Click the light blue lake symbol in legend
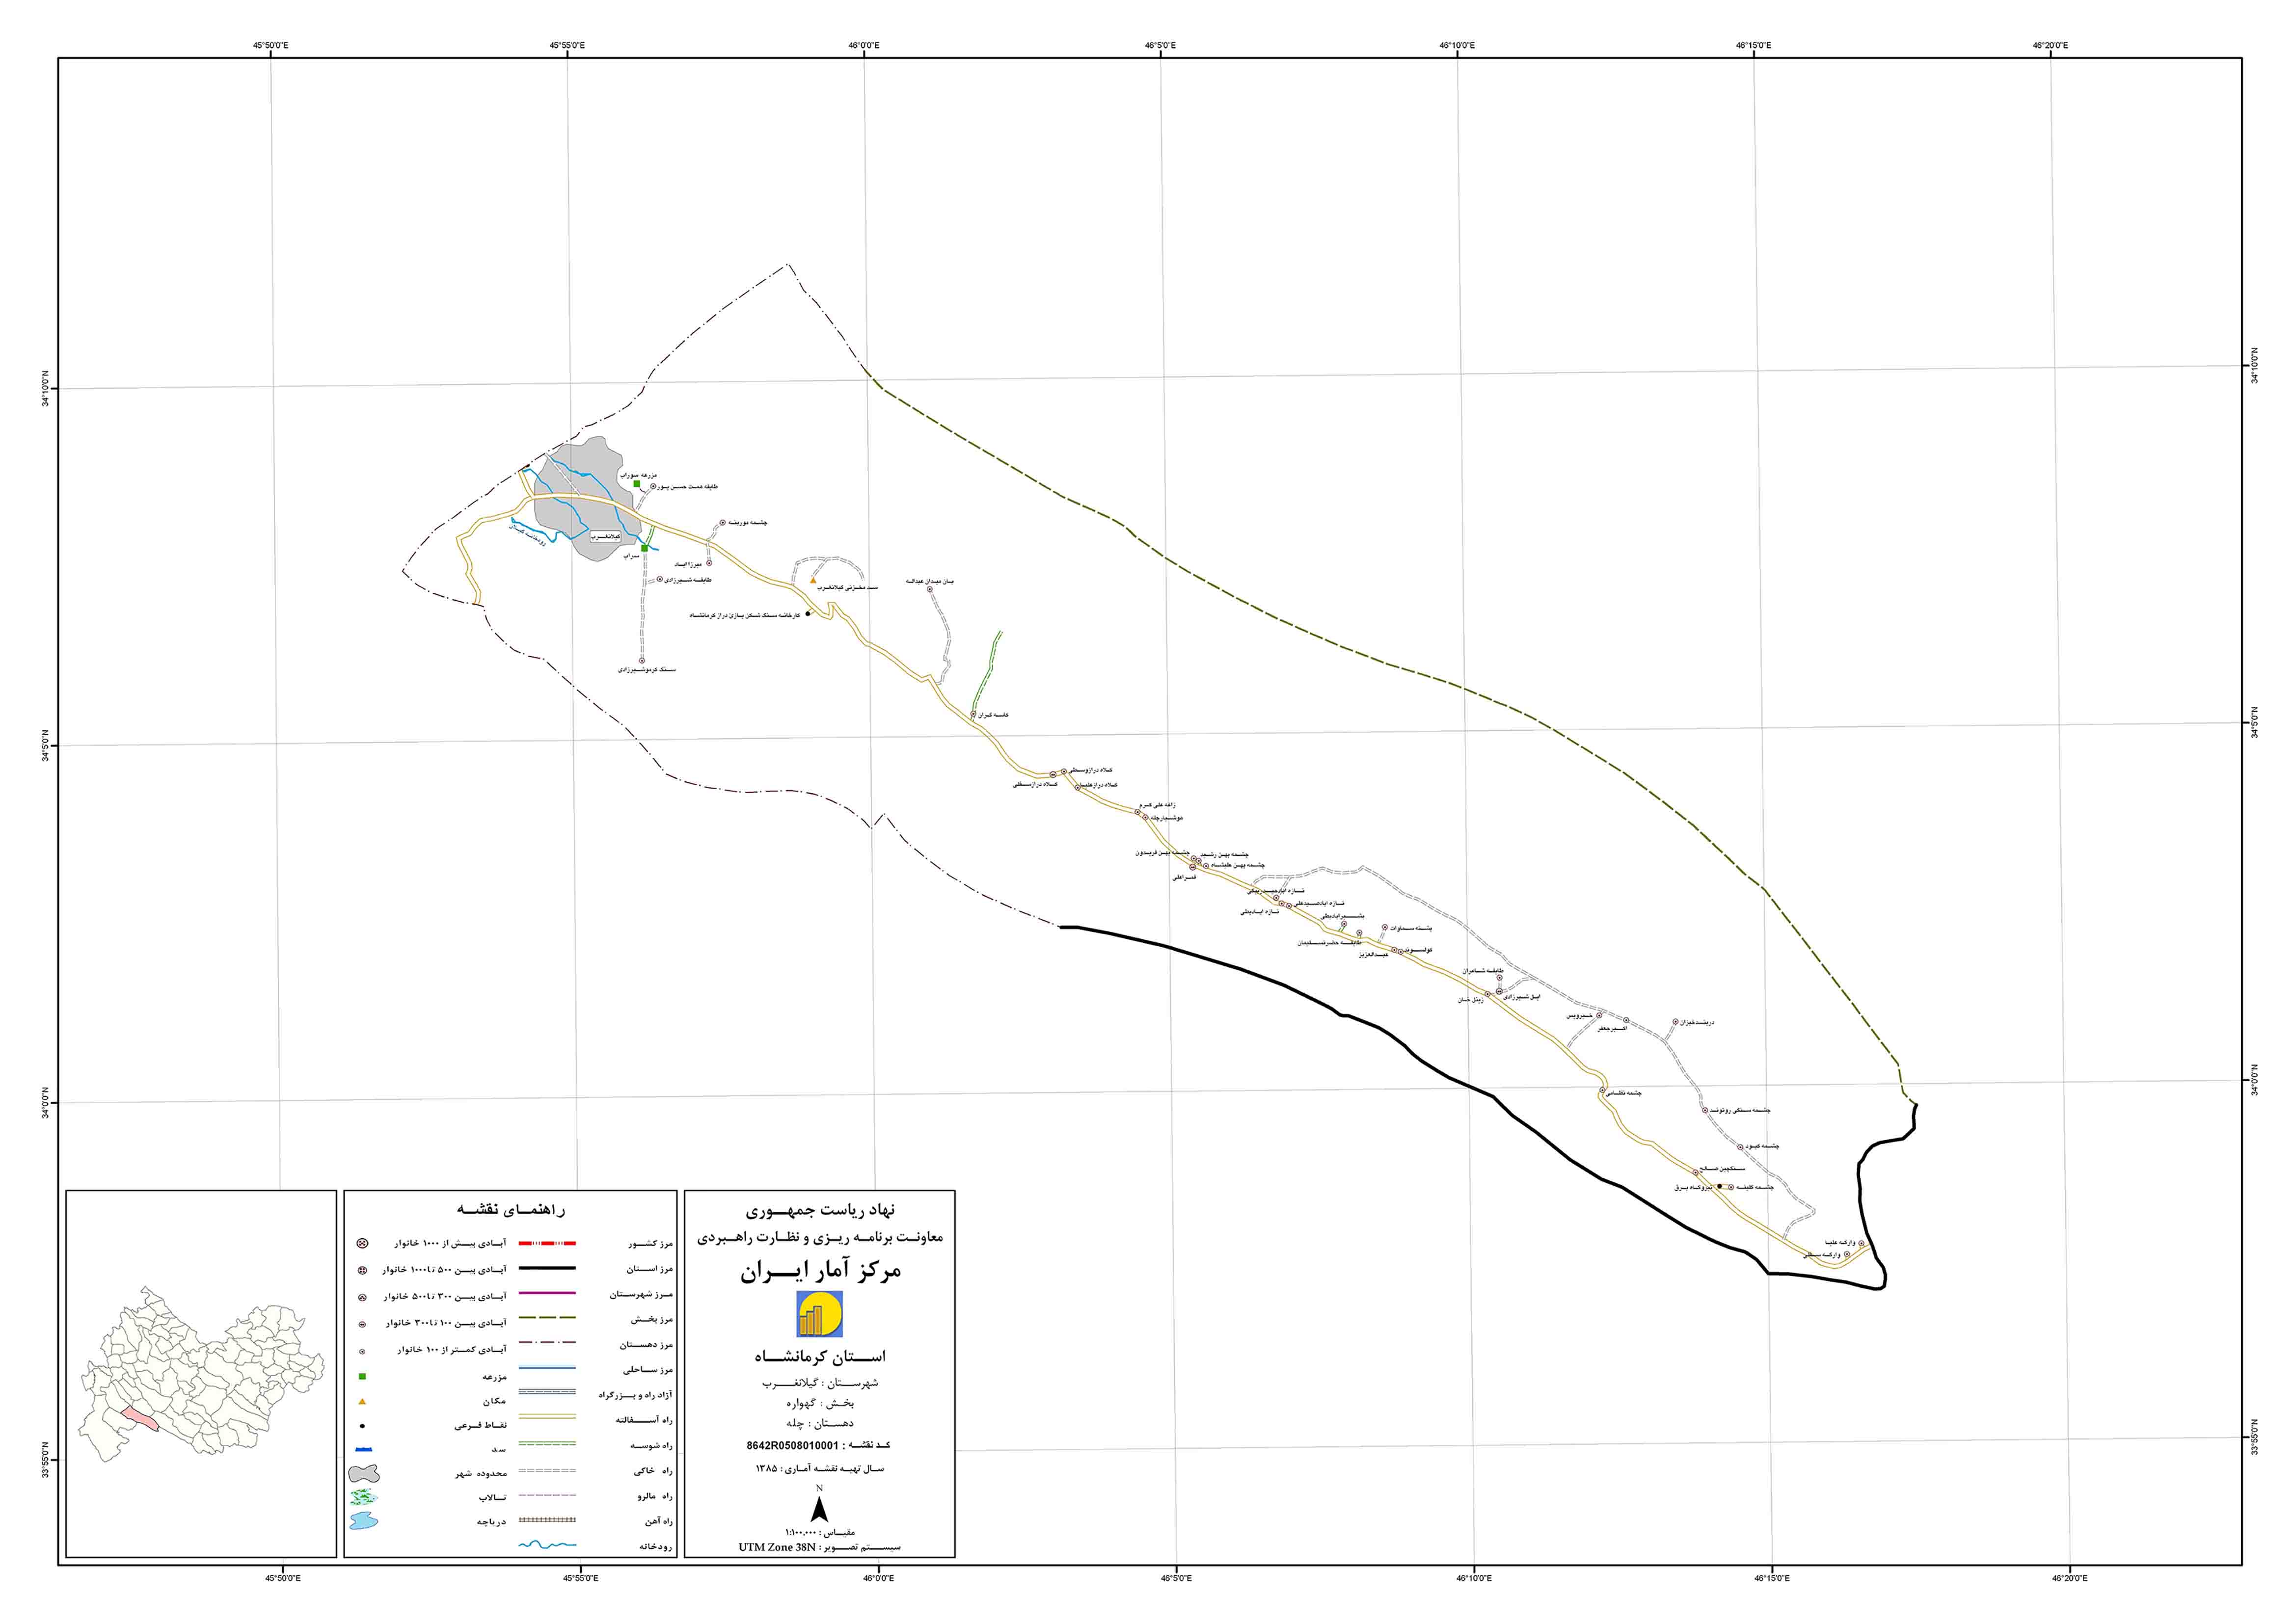 pos(364,1521)
